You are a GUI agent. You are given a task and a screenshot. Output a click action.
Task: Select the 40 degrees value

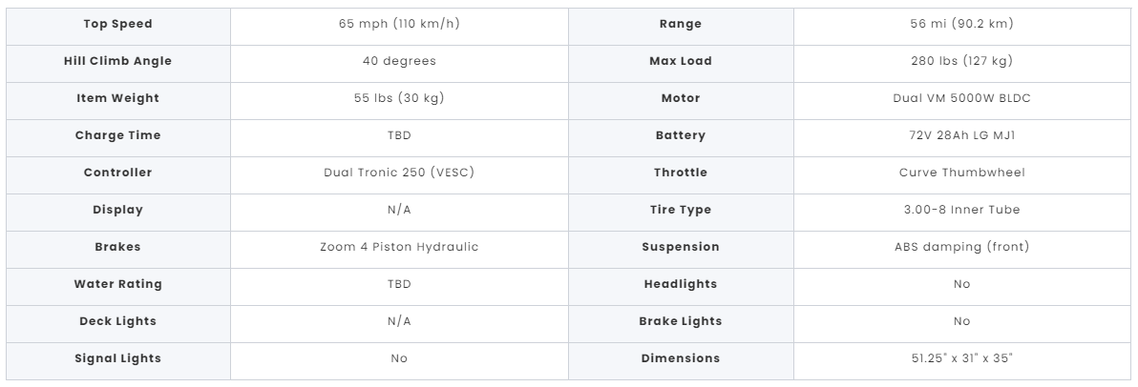click(x=399, y=61)
